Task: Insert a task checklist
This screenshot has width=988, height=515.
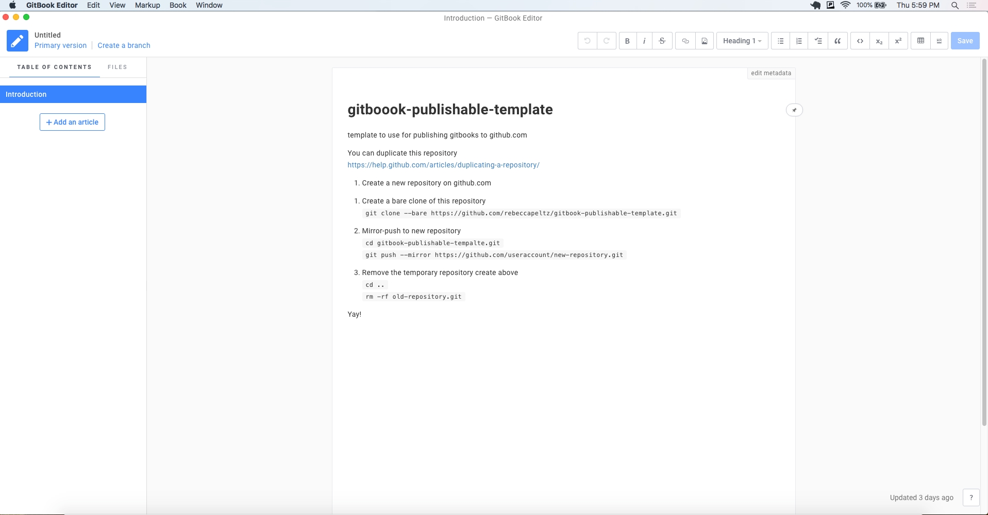Action: point(818,41)
